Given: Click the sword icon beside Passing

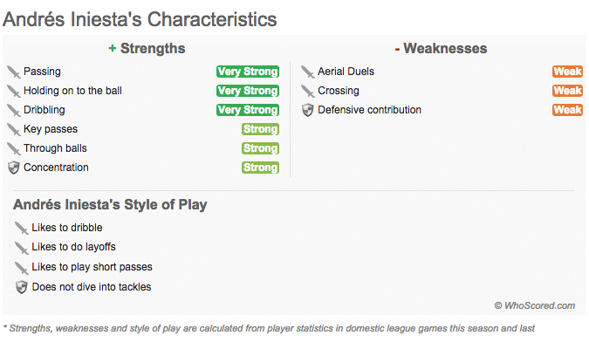Looking at the screenshot, I should [x=13, y=72].
